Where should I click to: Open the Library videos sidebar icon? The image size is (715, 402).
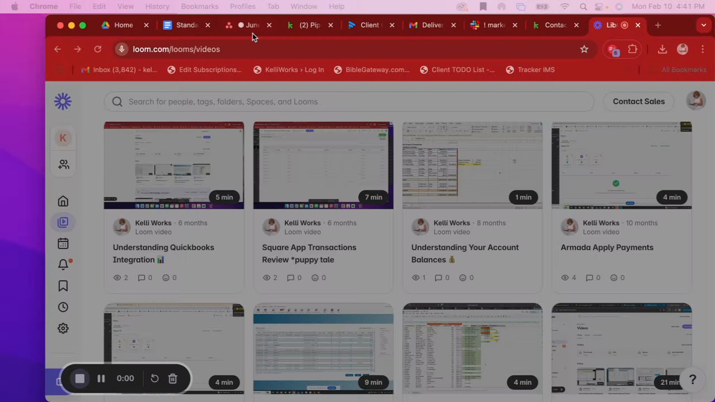point(63,222)
